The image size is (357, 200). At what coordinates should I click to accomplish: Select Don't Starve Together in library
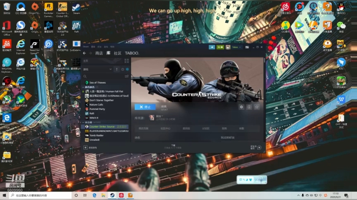(x=101, y=100)
